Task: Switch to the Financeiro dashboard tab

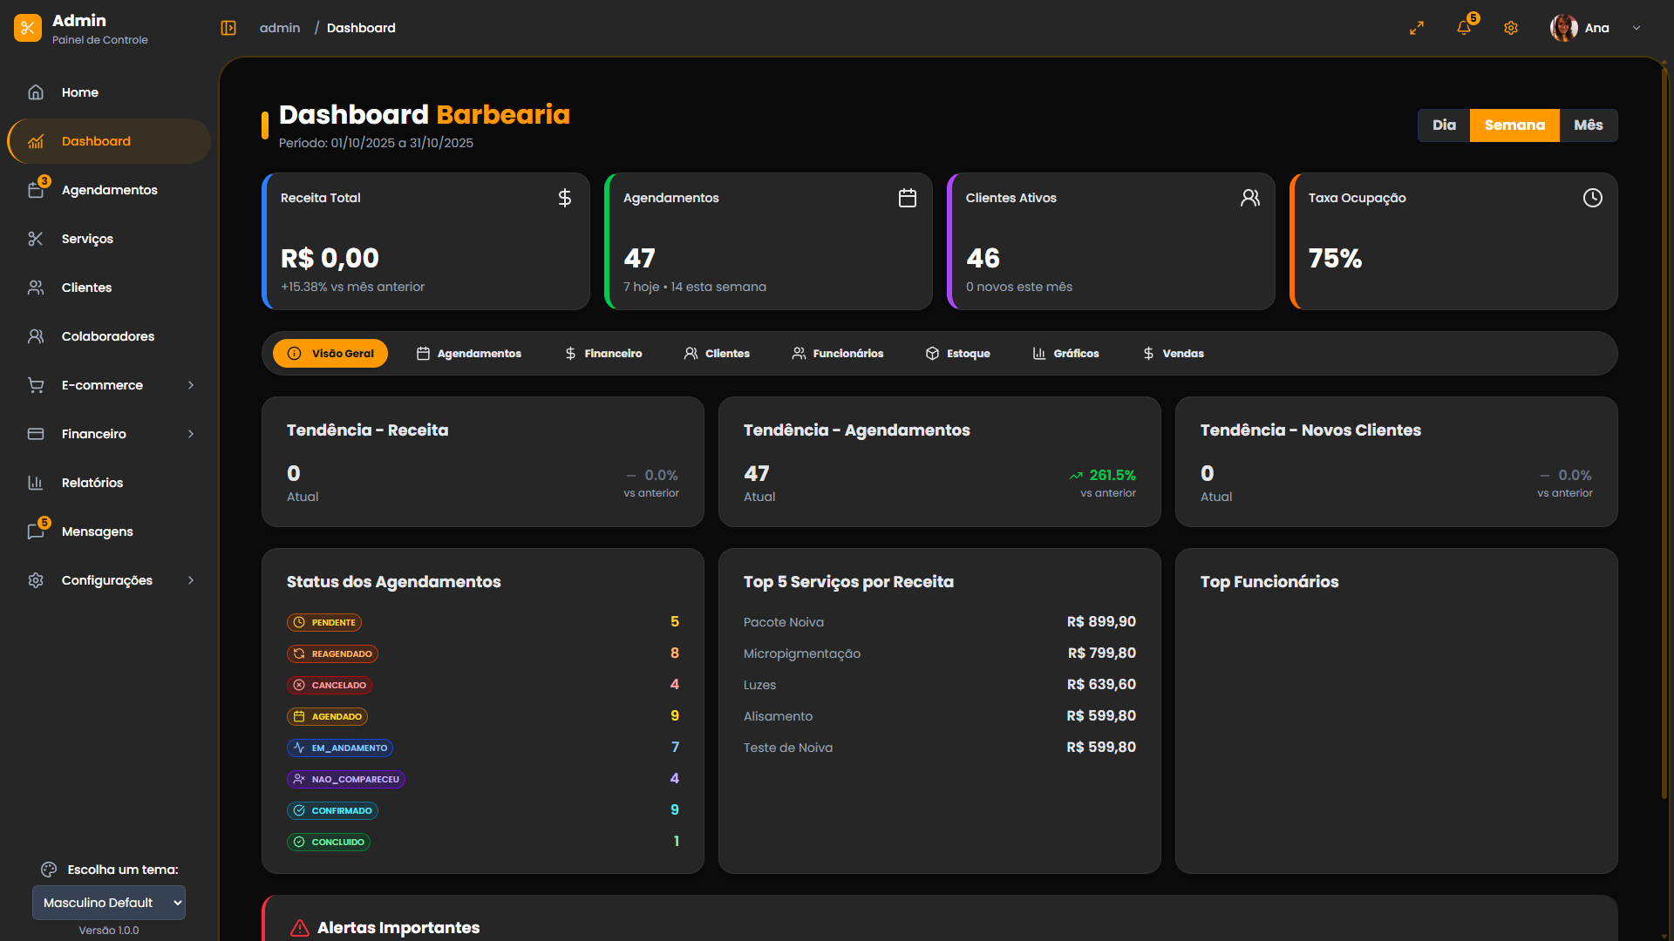Action: (603, 354)
